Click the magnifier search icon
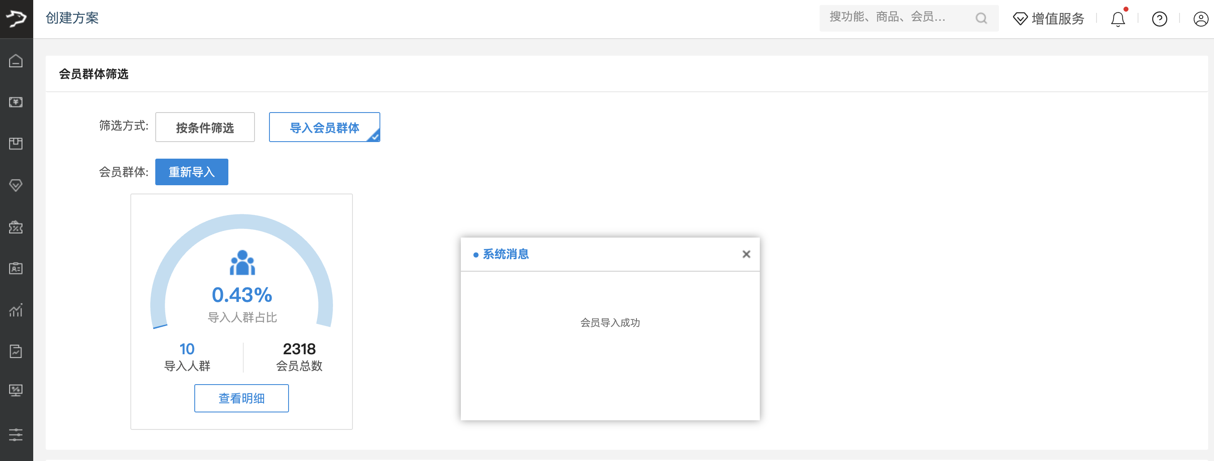The height and width of the screenshot is (461, 1214). (981, 18)
